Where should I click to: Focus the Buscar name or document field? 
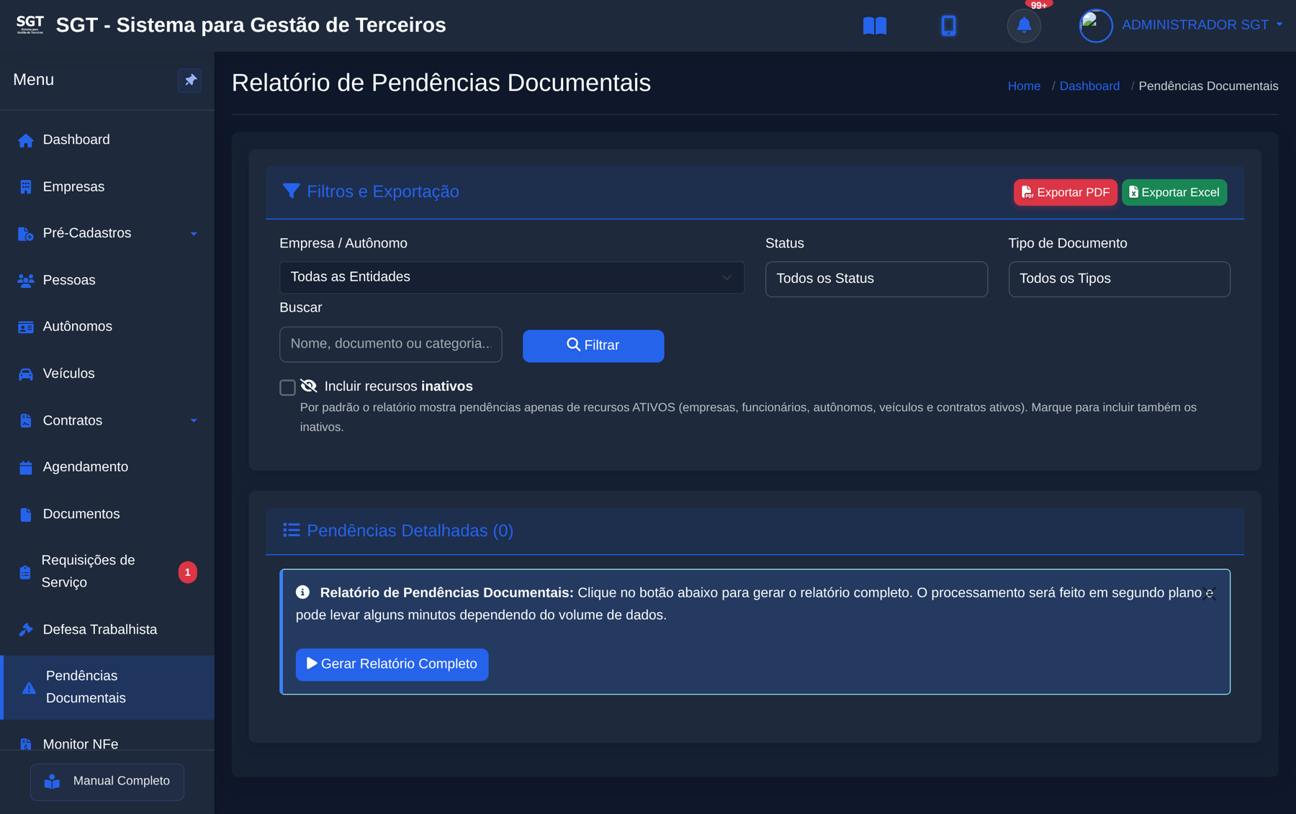pyautogui.click(x=390, y=344)
